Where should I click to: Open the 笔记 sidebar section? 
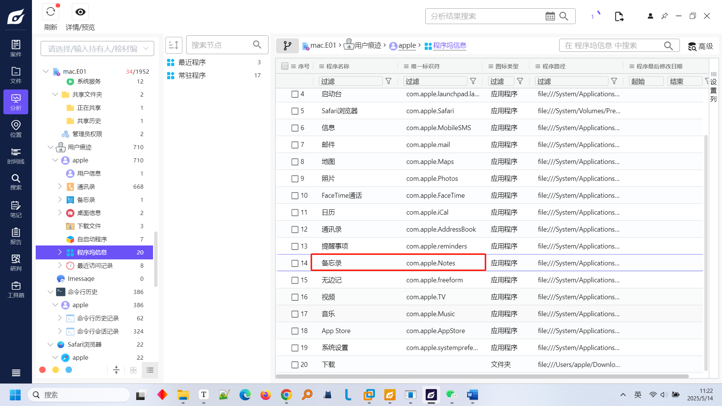point(16,209)
